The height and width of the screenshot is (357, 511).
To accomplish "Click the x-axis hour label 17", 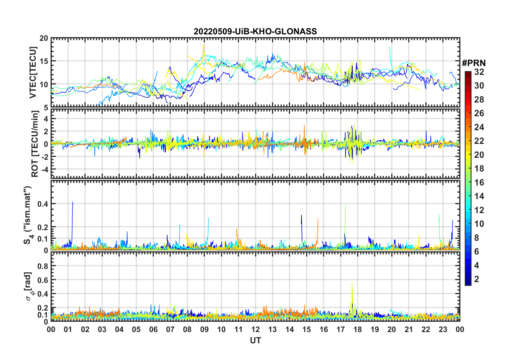I will pyautogui.click(x=341, y=330).
